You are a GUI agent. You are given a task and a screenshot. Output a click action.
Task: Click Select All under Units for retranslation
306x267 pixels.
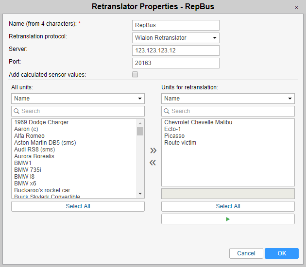(228, 206)
